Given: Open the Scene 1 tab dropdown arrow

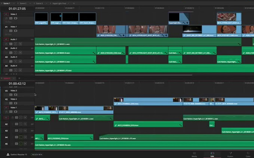Looking at the screenshot, I should tap(14, 3).
